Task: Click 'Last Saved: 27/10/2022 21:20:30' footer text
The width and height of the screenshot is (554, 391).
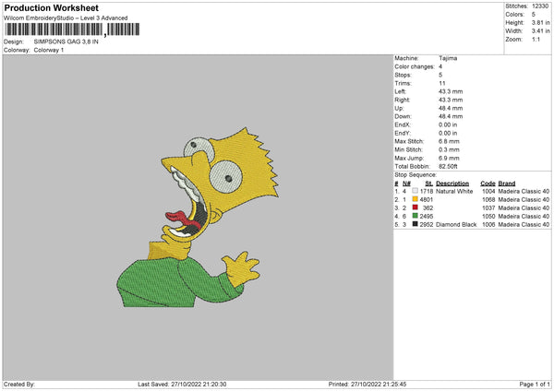Action: (x=182, y=385)
